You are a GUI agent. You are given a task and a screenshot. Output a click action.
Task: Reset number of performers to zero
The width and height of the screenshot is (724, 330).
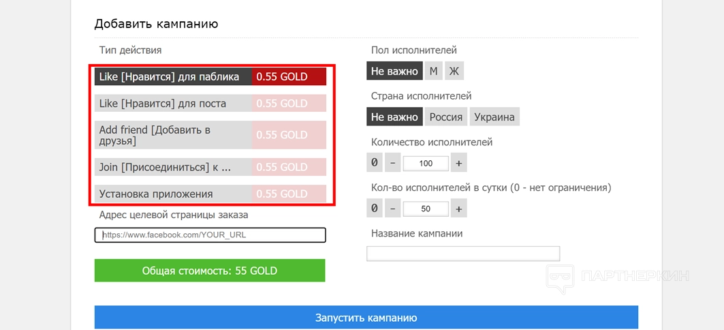[375, 163]
